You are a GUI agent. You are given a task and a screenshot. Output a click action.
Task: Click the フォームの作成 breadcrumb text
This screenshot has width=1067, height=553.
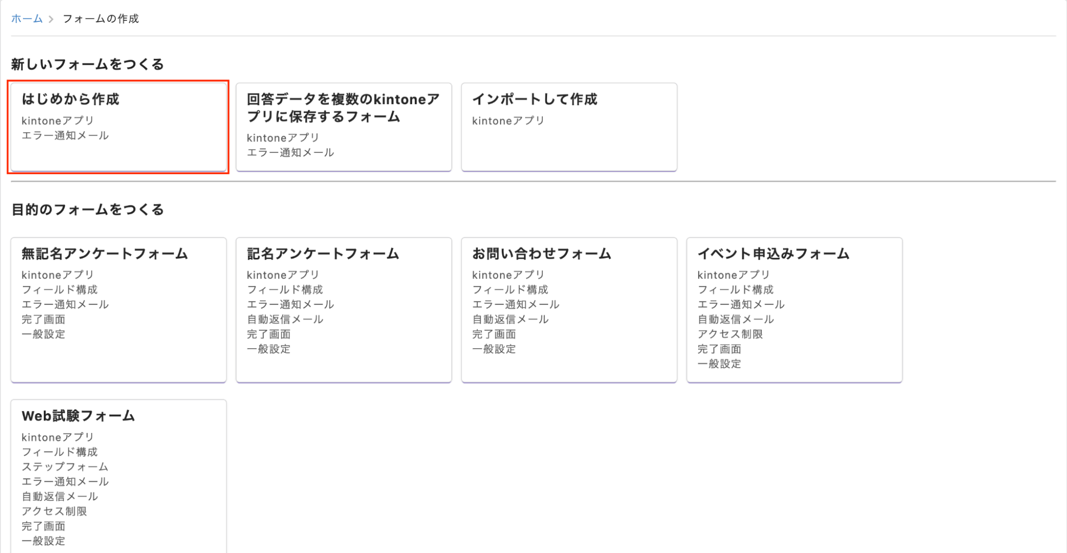click(x=100, y=19)
